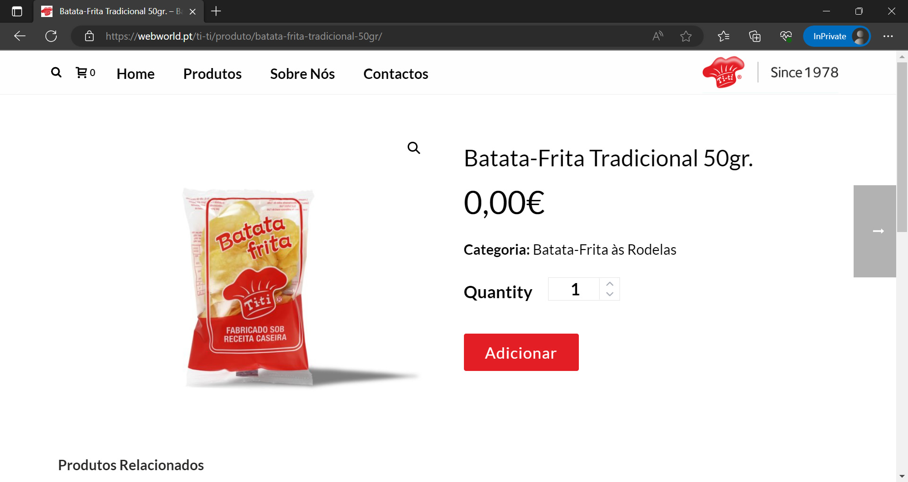908x482 pixels.
Task: Open the Favorites list icon
Action: pos(724,36)
